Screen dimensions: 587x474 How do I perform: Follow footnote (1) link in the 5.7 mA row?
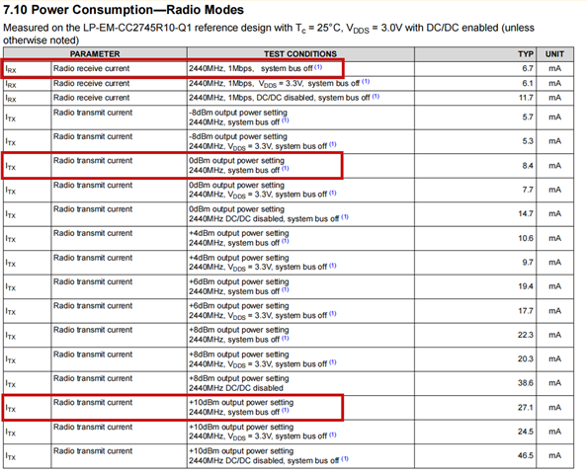[x=285, y=120]
